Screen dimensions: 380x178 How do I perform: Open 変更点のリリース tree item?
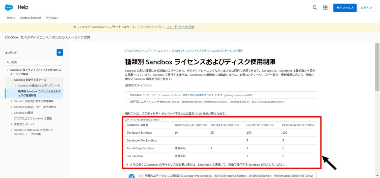click(24, 124)
